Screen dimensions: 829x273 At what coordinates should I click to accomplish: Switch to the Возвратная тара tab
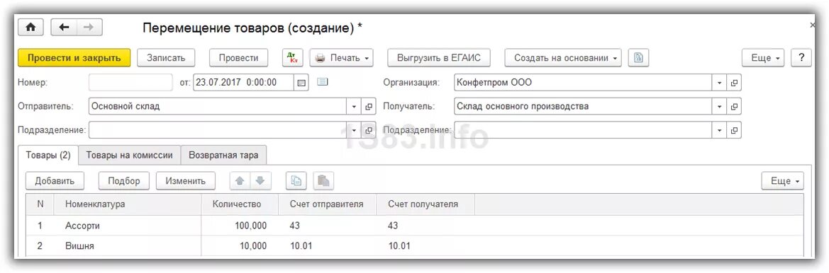pyautogui.click(x=223, y=155)
